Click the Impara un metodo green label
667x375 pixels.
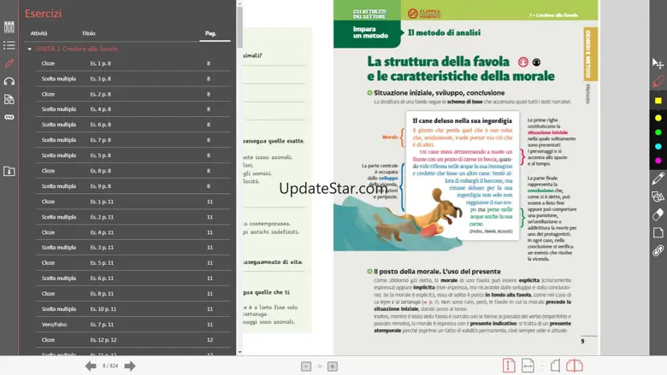(x=368, y=32)
